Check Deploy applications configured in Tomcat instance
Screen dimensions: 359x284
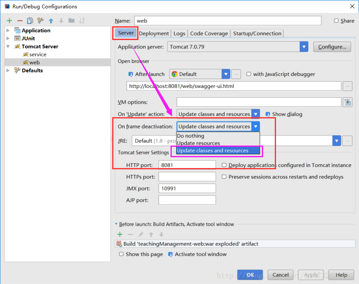click(x=224, y=165)
